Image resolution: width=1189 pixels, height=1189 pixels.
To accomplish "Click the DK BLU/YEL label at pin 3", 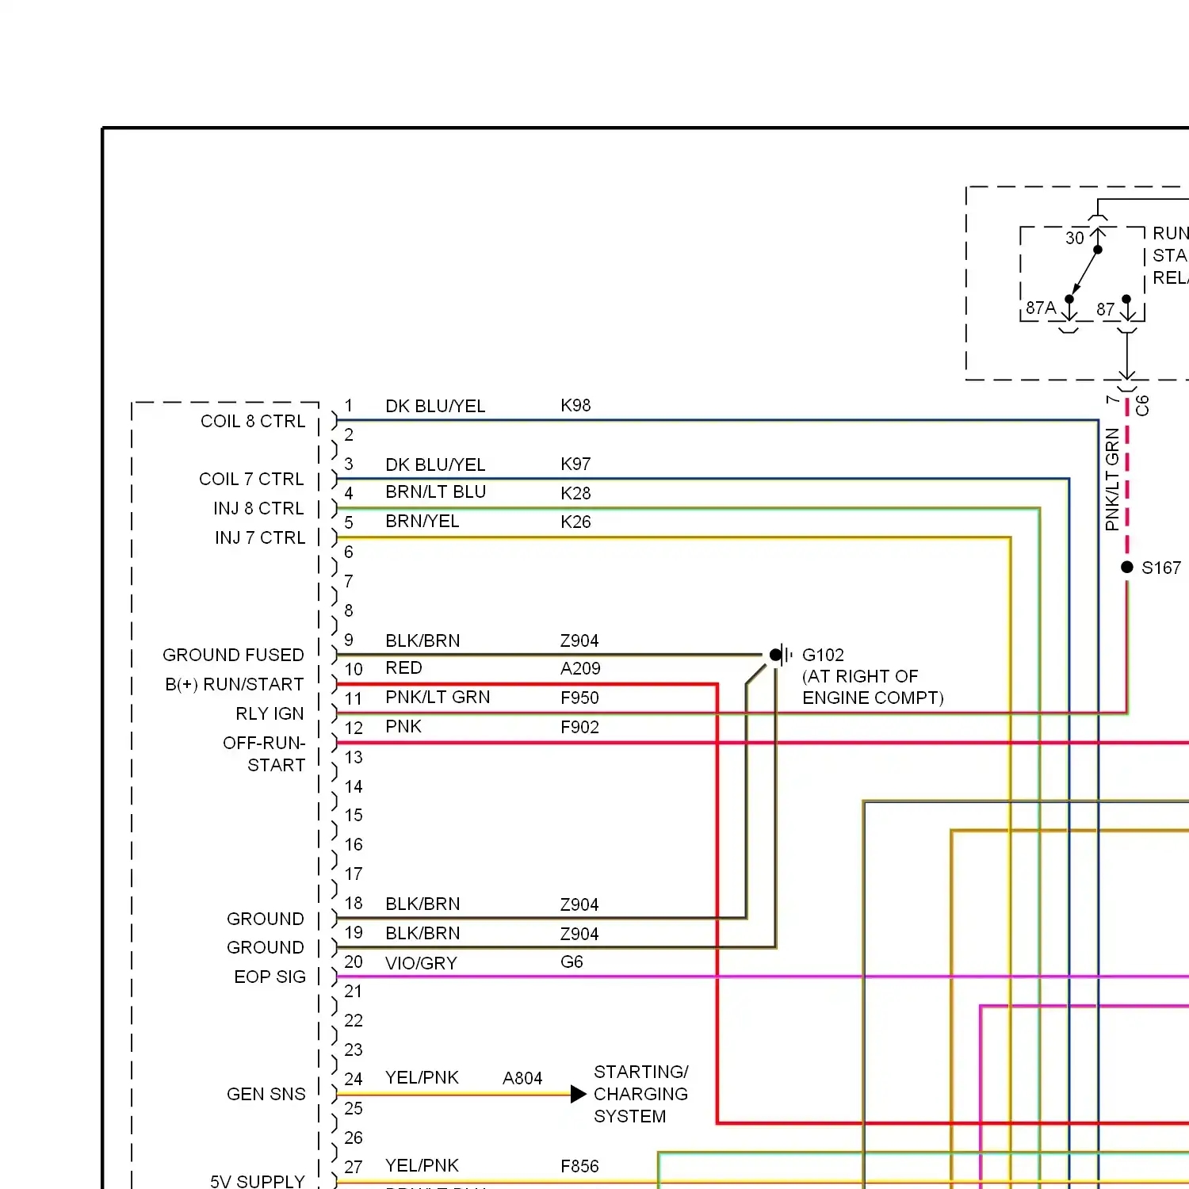I will pos(435,465).
